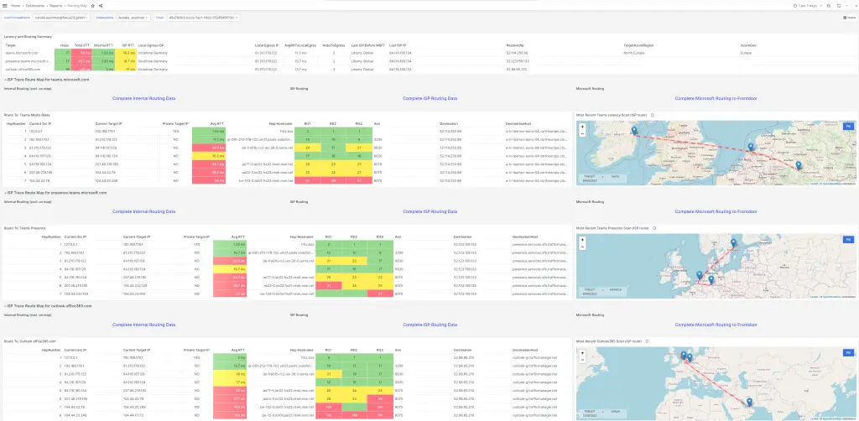
Task: Go to Home breadcrumb
Action: 16,6
